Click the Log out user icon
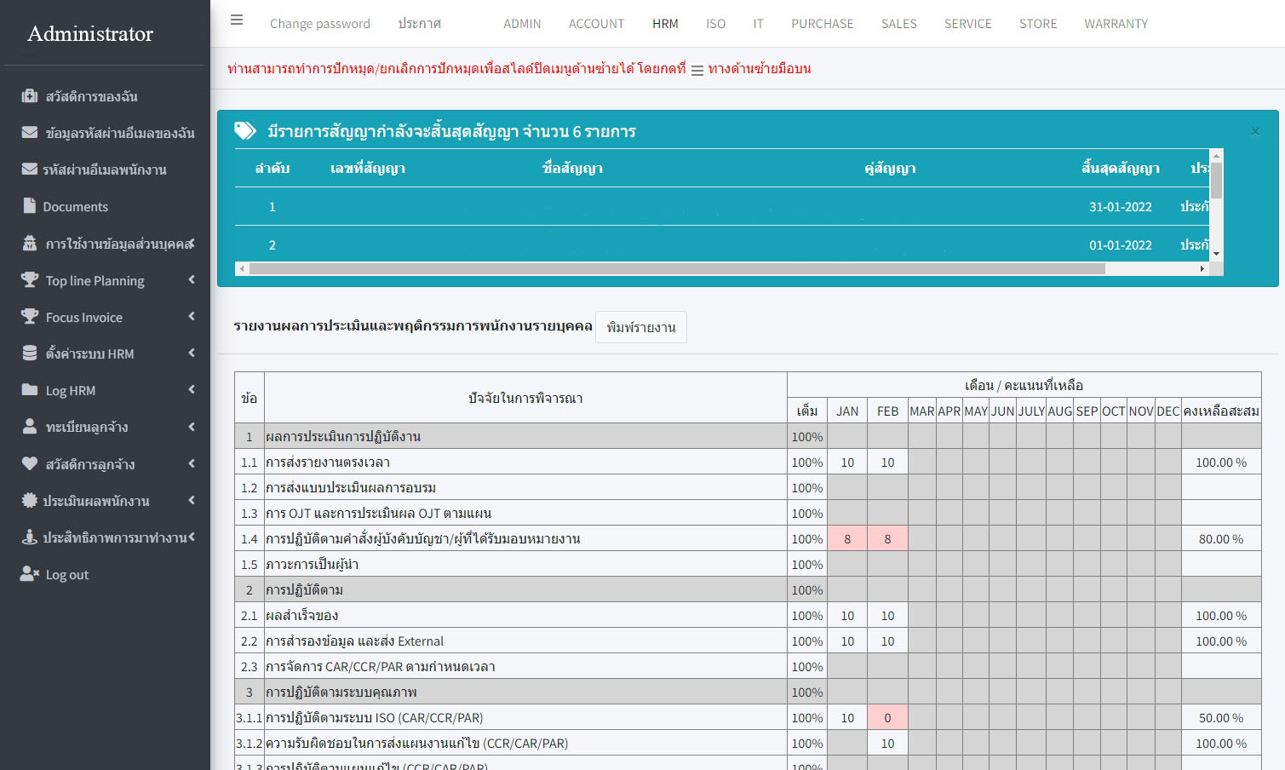The height and width of the screenshot is (770, 1285). pyautogui.click(x=30, y=574)
